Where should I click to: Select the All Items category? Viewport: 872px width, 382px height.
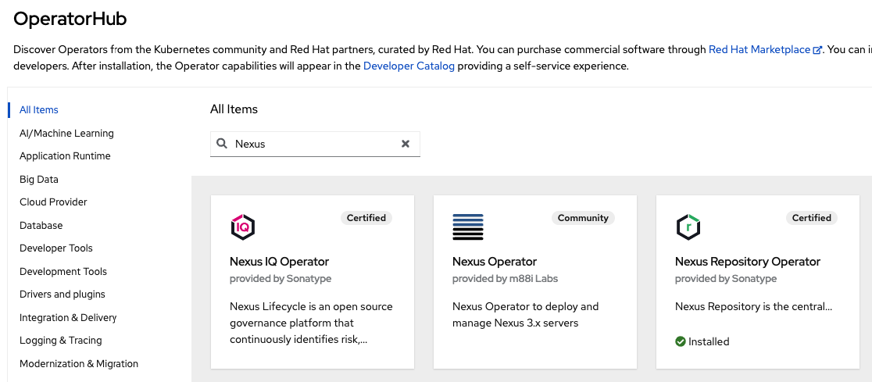tap(39, 109)
